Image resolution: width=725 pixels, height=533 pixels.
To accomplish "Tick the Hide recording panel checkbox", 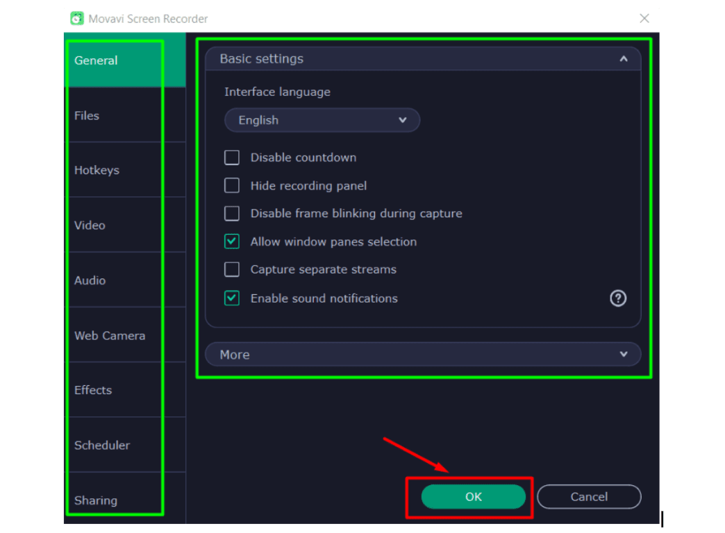I will [x=232, y=185].
